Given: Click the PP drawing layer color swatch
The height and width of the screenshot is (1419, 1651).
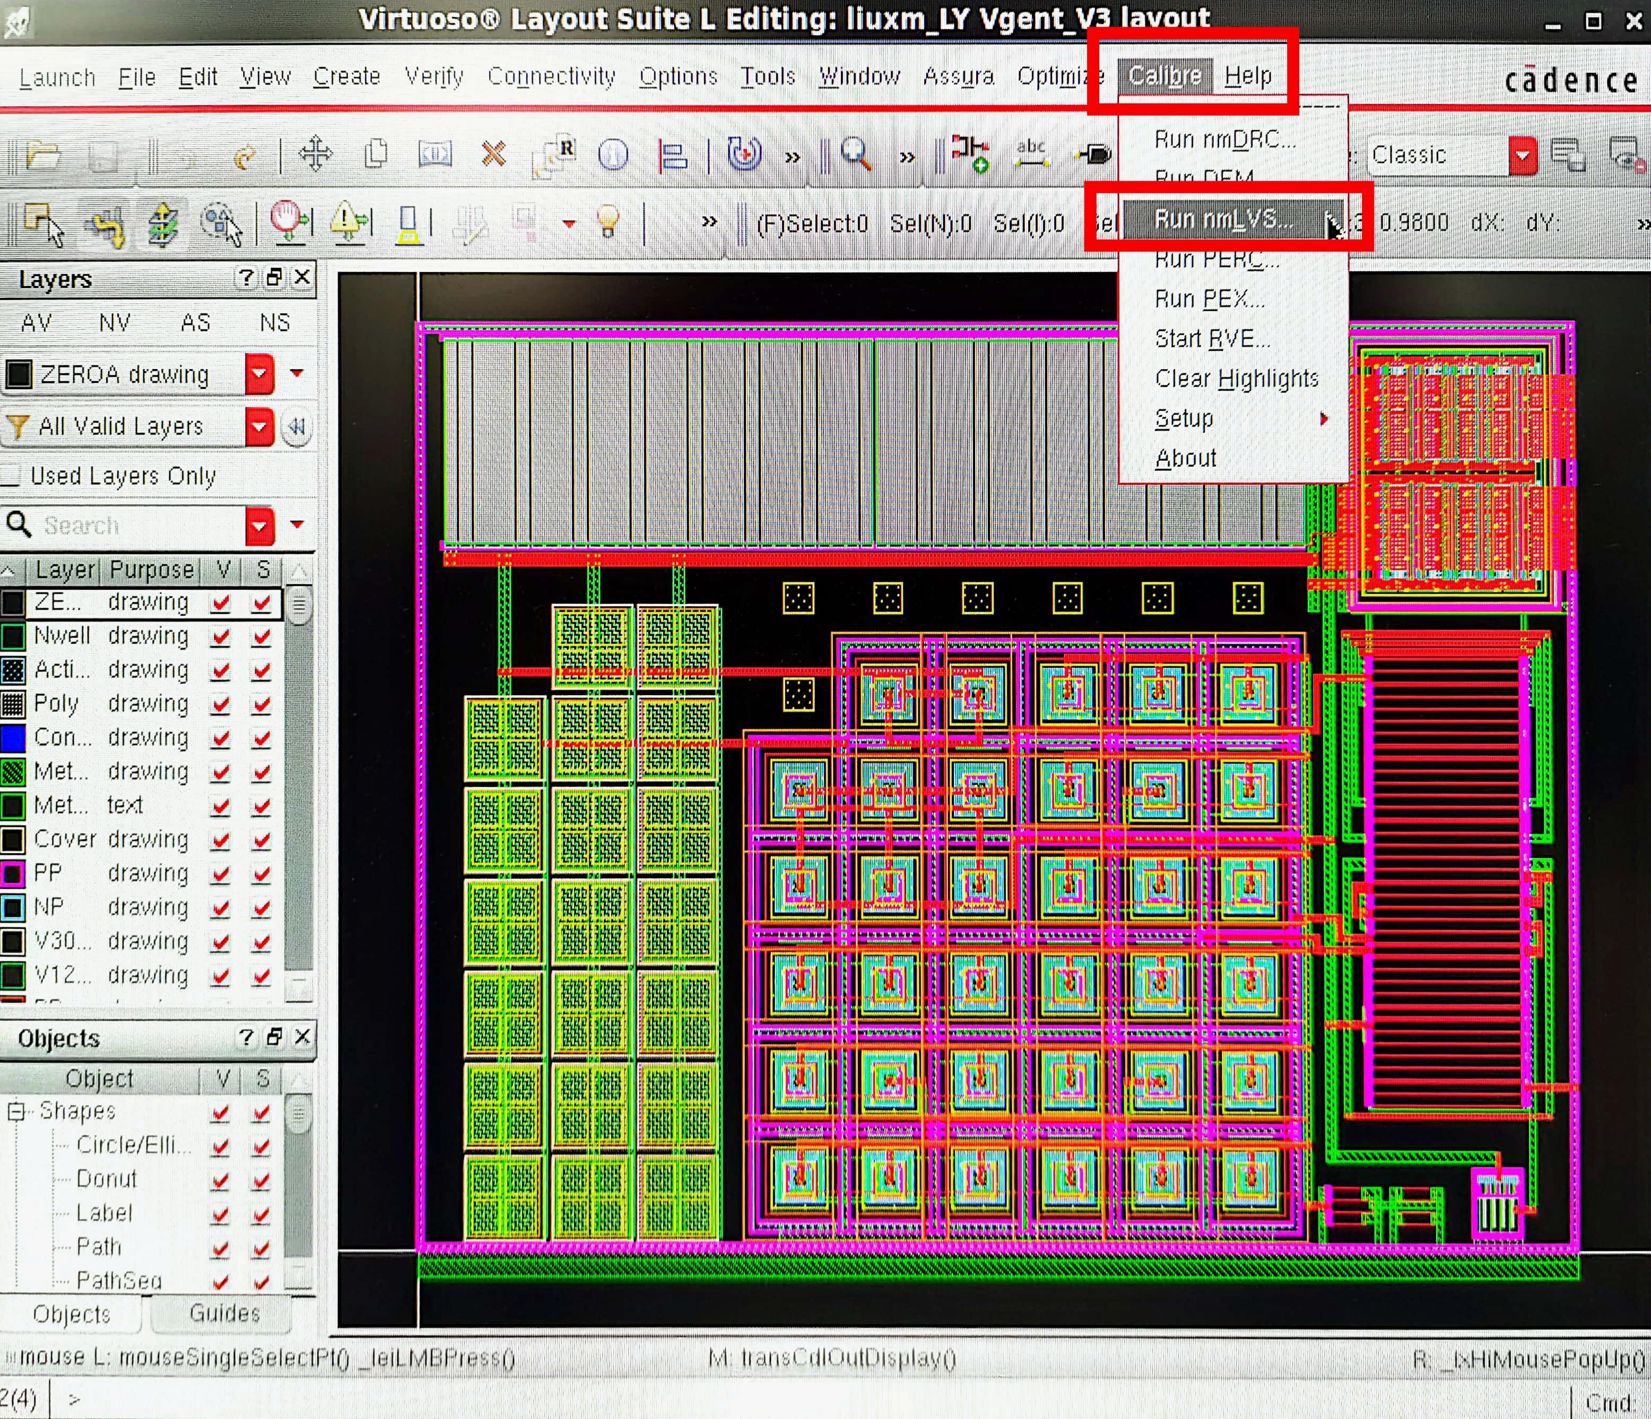Looking at the screenshot, I should click(14, 873).
